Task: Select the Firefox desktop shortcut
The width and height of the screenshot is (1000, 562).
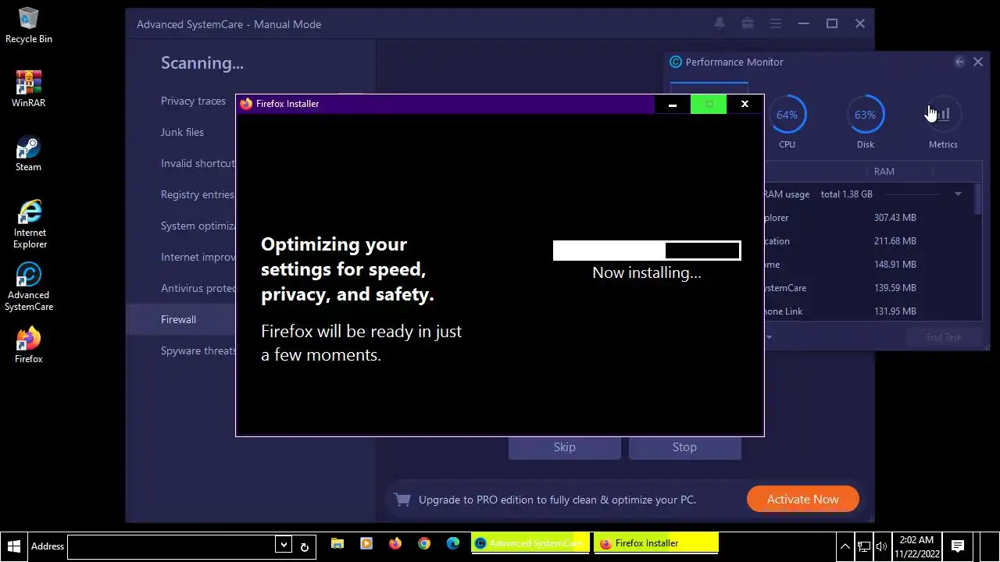Action: 29,345
